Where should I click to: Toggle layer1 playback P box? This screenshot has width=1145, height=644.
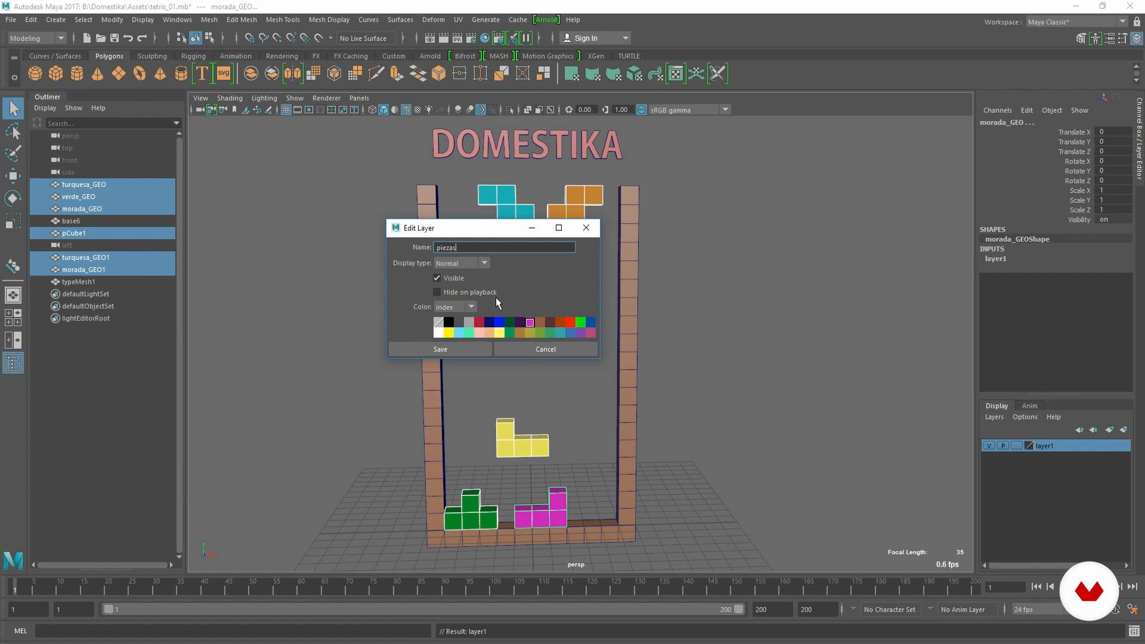[1003, 446]
